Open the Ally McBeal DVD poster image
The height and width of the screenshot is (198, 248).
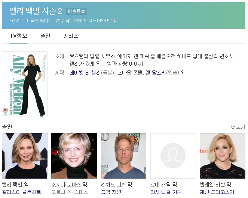point(25,84)
